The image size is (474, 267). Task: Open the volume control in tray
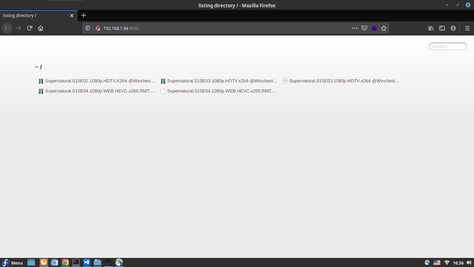tap(469, 262)
